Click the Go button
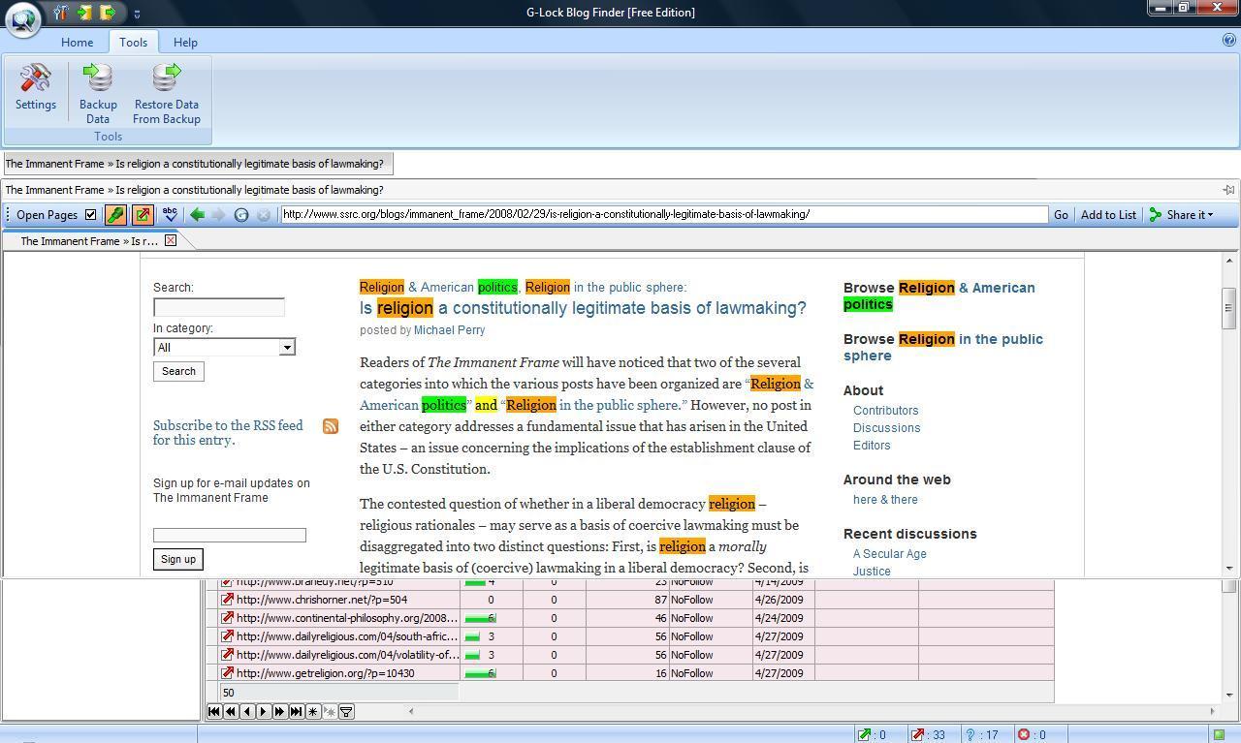Image resolution: width=1241 pixels, height=743 pixels. [x=1061, y=215]
